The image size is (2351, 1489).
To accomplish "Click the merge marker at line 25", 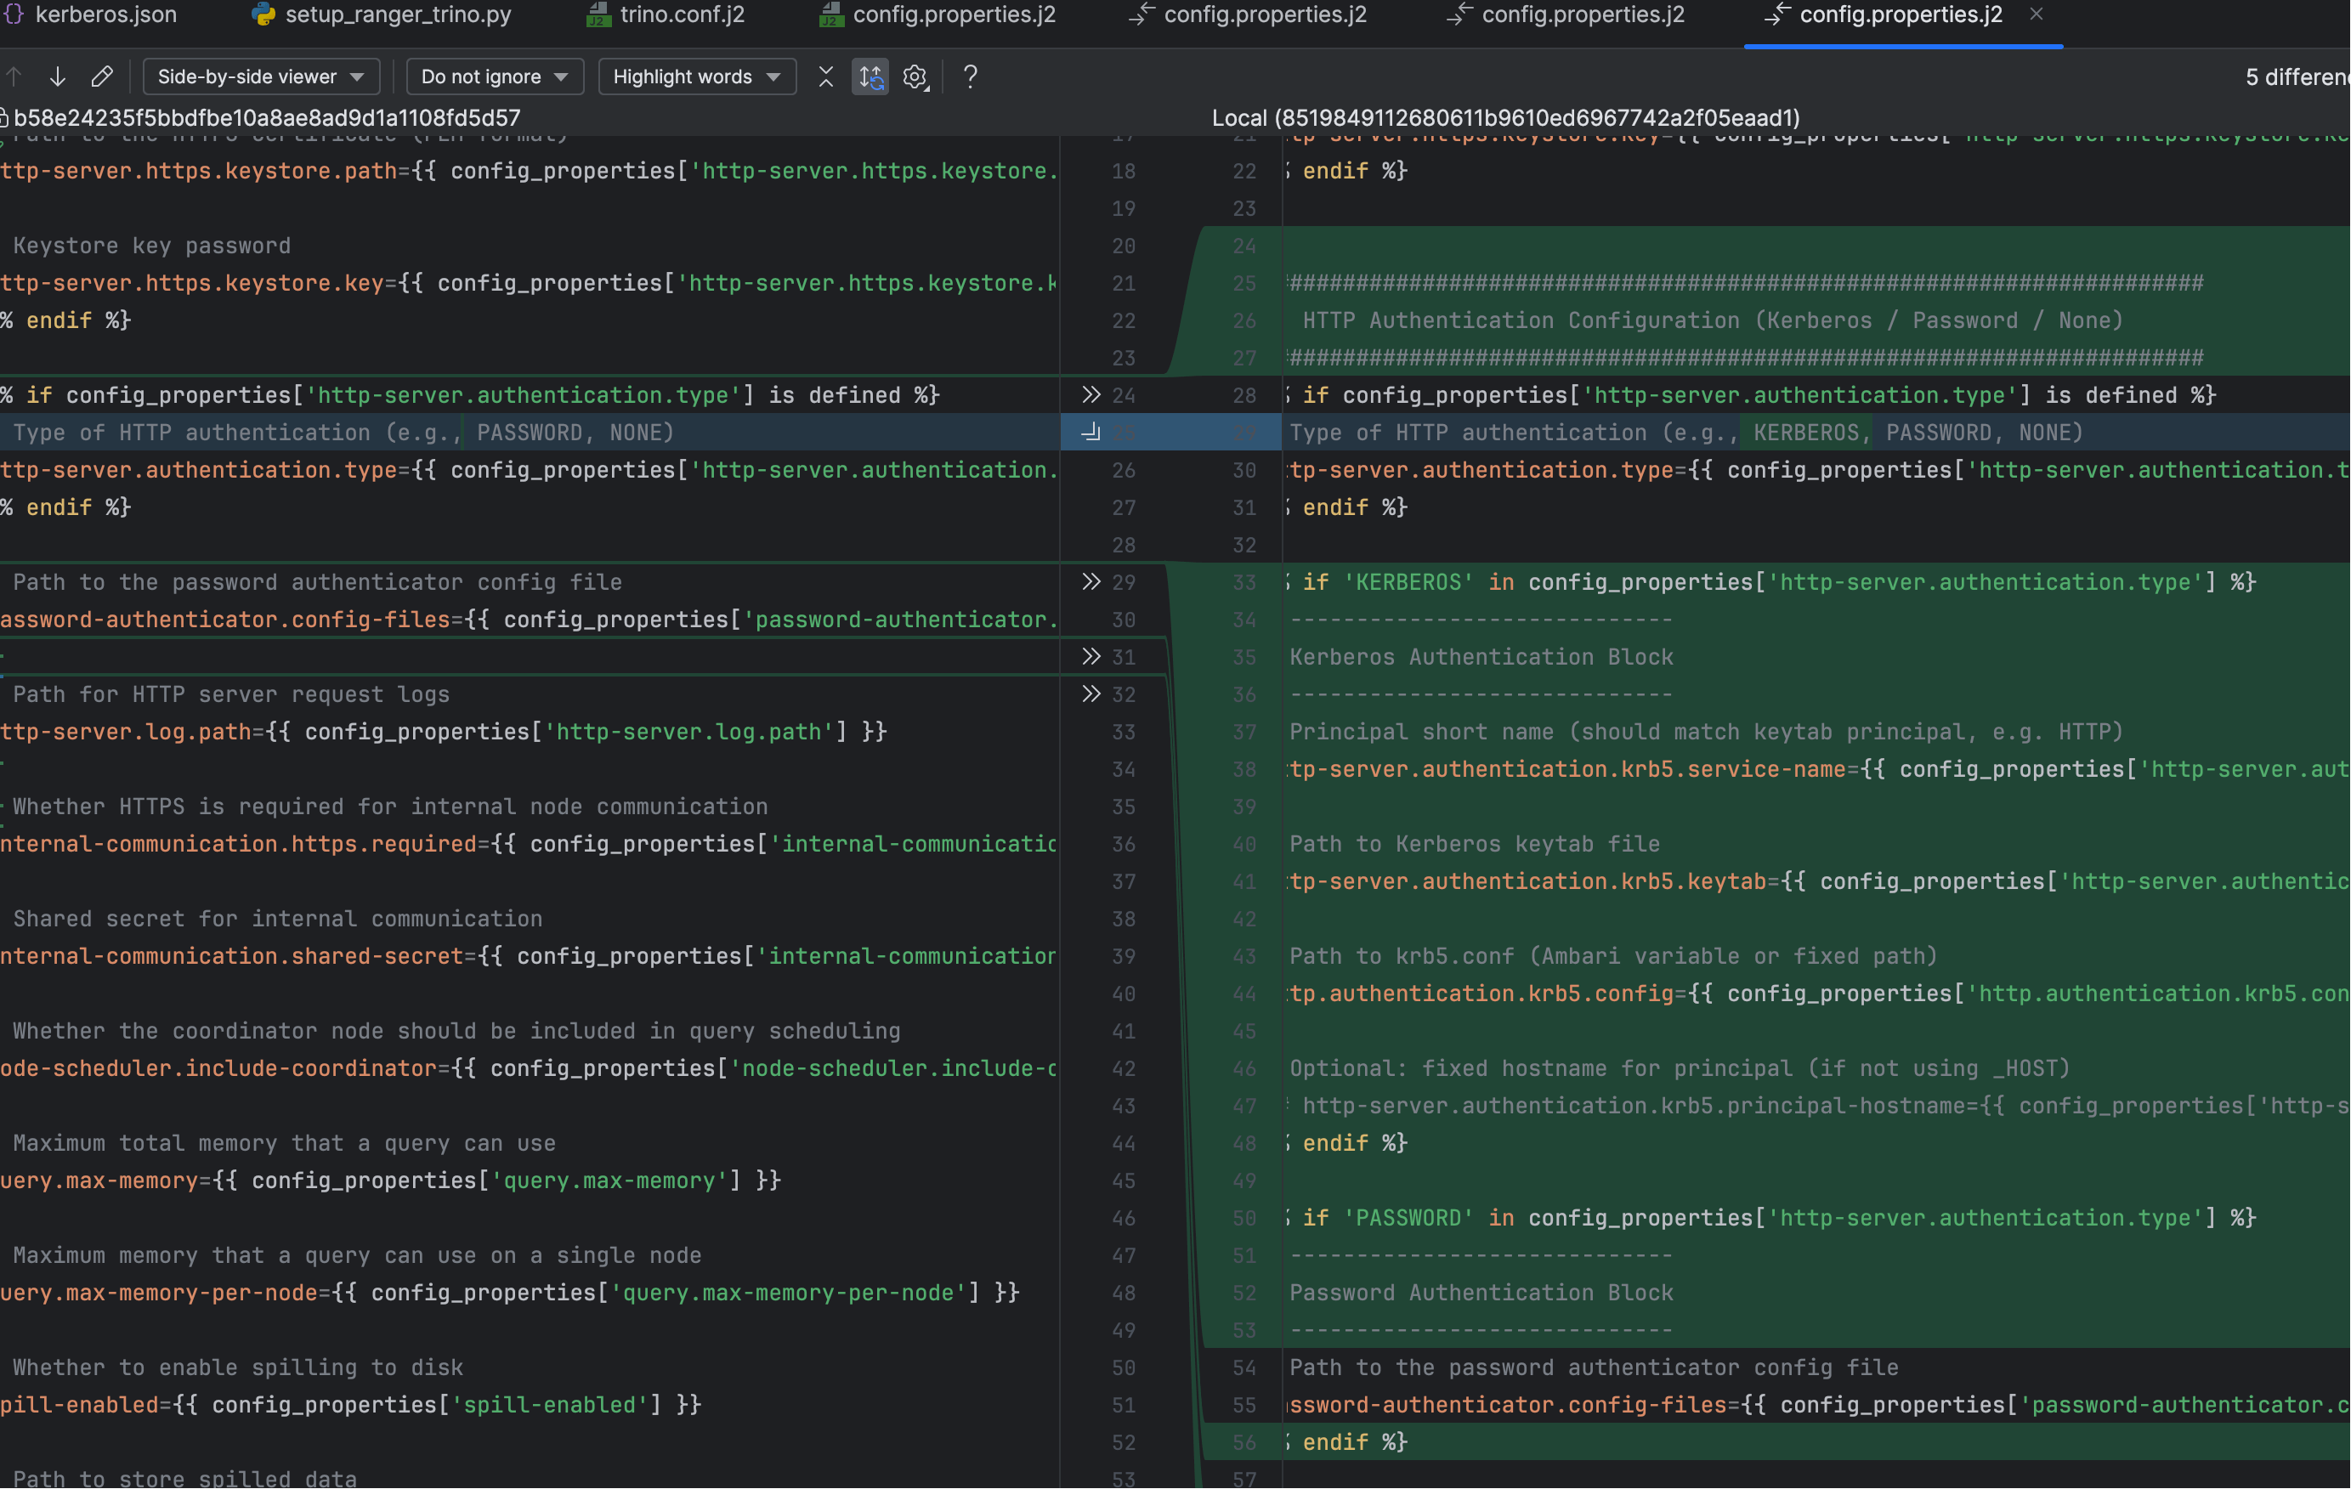I will pyautogui.click(x=1091, y=433).
